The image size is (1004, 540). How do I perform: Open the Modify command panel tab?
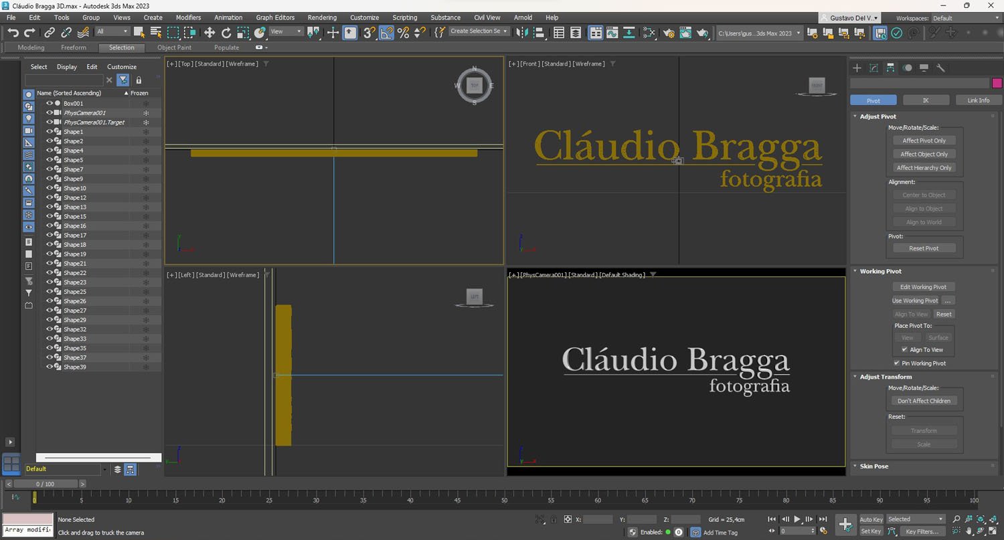[x=873, y=68]
